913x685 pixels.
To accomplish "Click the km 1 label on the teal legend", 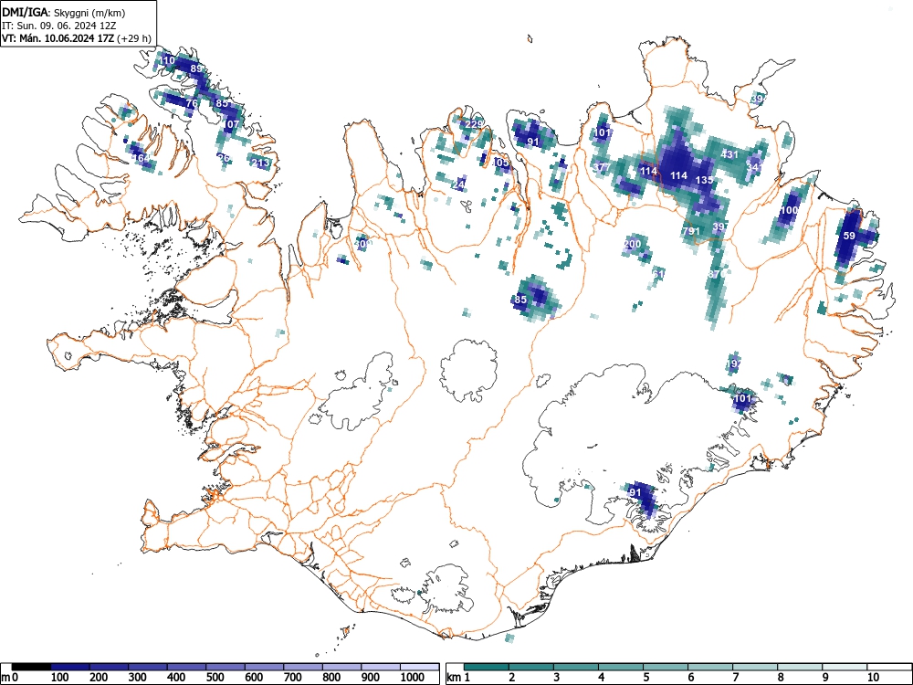I will pyautogui.click(x=458, y=678).
